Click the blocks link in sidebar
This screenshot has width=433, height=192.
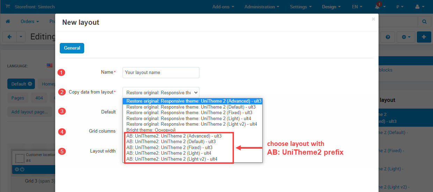pos(386,70)
